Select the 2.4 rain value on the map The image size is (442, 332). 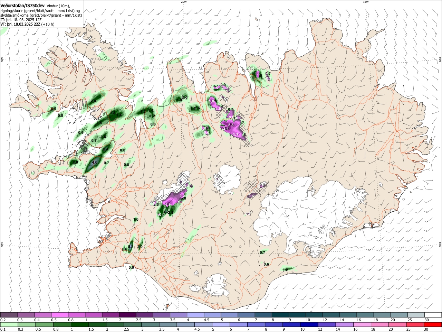(x=106, y=149)
